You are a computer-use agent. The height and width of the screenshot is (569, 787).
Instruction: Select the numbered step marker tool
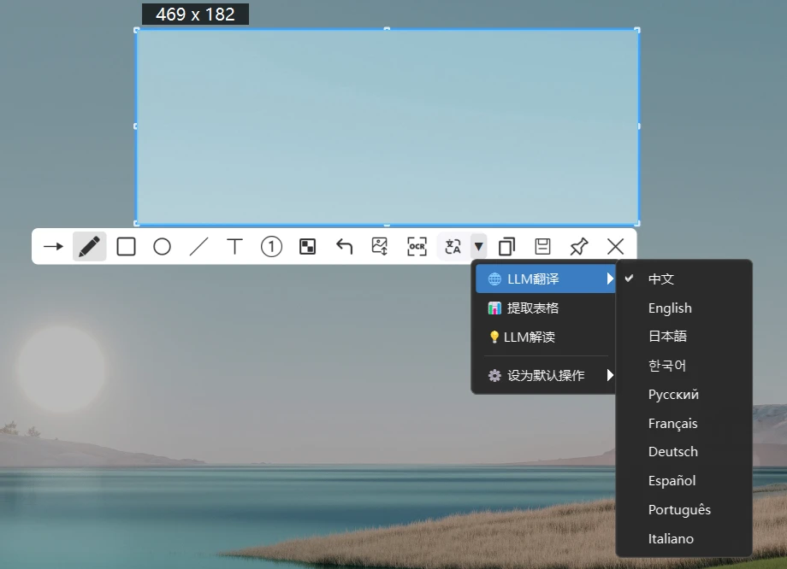[x=270, y=246]
